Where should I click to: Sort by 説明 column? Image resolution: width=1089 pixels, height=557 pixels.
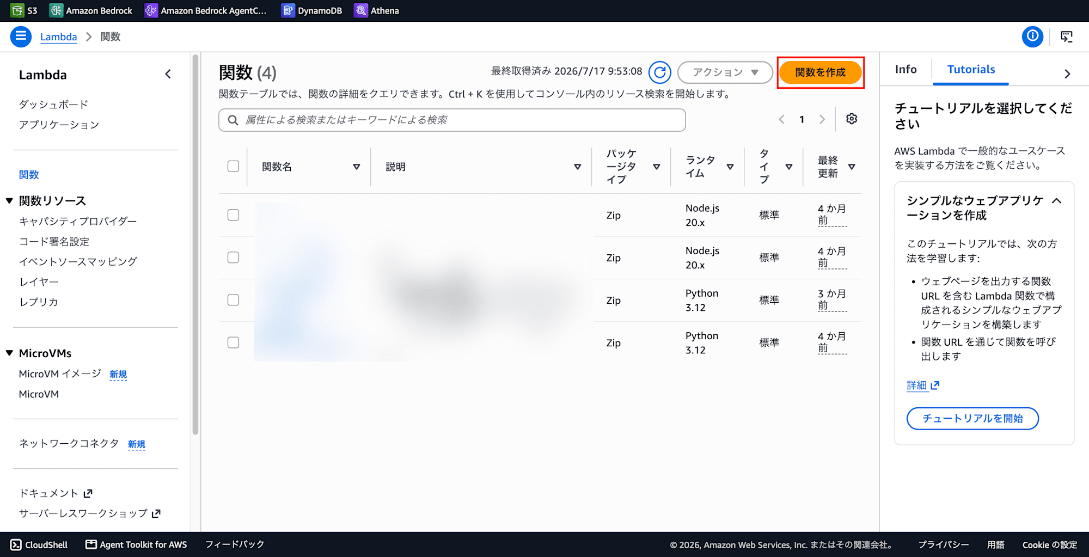[577, 167]
